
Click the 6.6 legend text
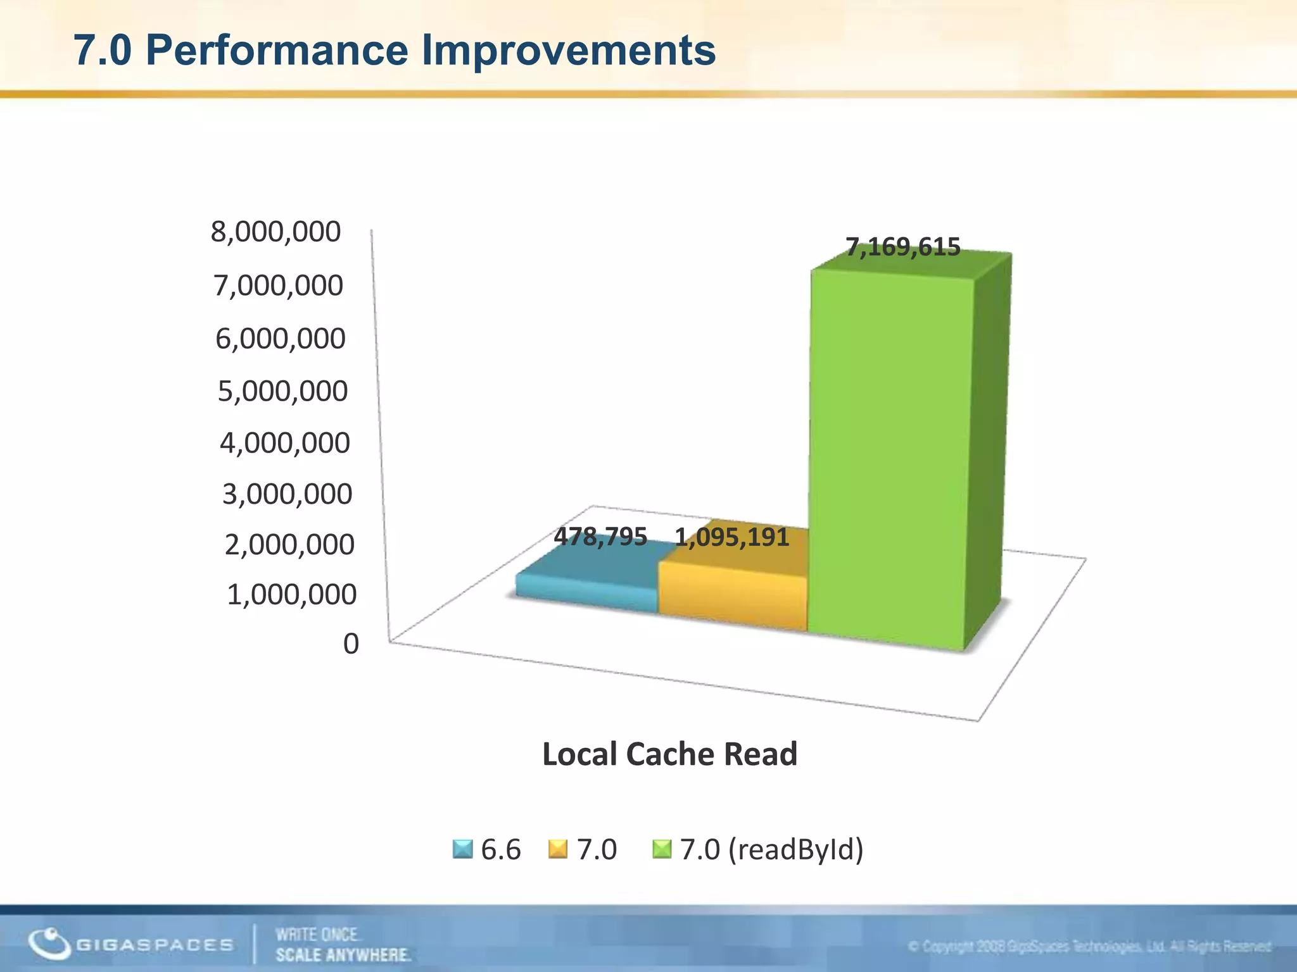pyautogui.click(x=500, y=849)
